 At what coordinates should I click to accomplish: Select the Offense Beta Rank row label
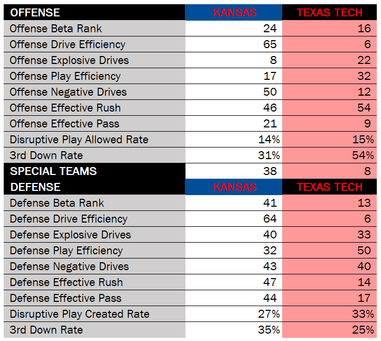(55, 29)
